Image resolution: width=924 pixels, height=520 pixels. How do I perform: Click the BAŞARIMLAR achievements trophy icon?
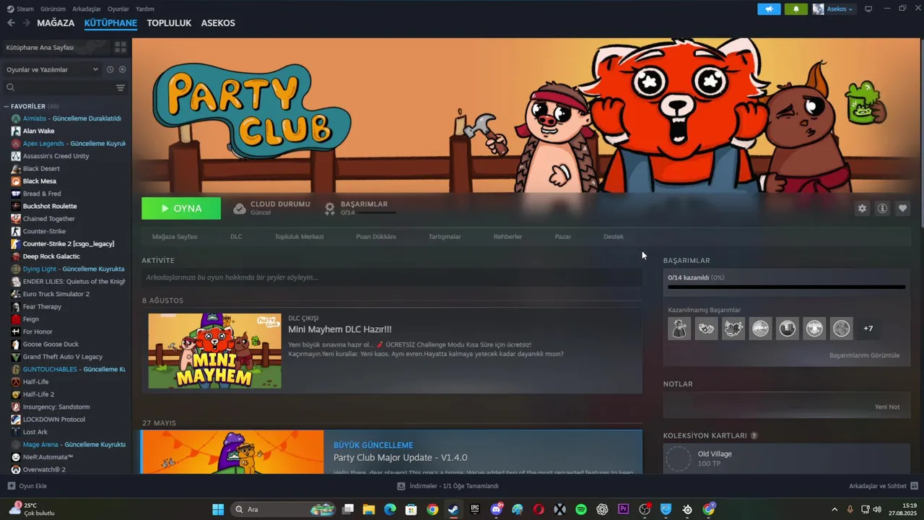pos(330,208)
